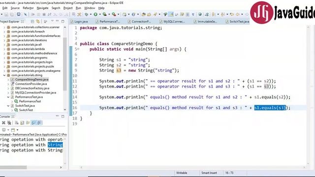Click the Debug bug icon in toolbar
The width and height of the screenshot is (315, 177).
click(x=87, y=14)
